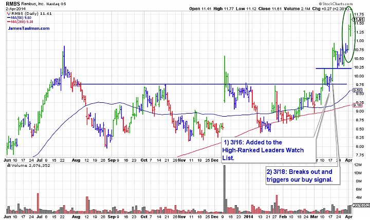Viewport: 370px width, 220px height.
Task: Click the 'Close 11.61' value in header
Action: [x=270, y=9]
